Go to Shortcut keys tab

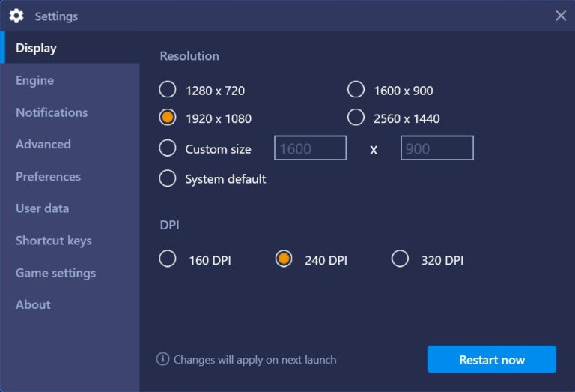point(70,241)
